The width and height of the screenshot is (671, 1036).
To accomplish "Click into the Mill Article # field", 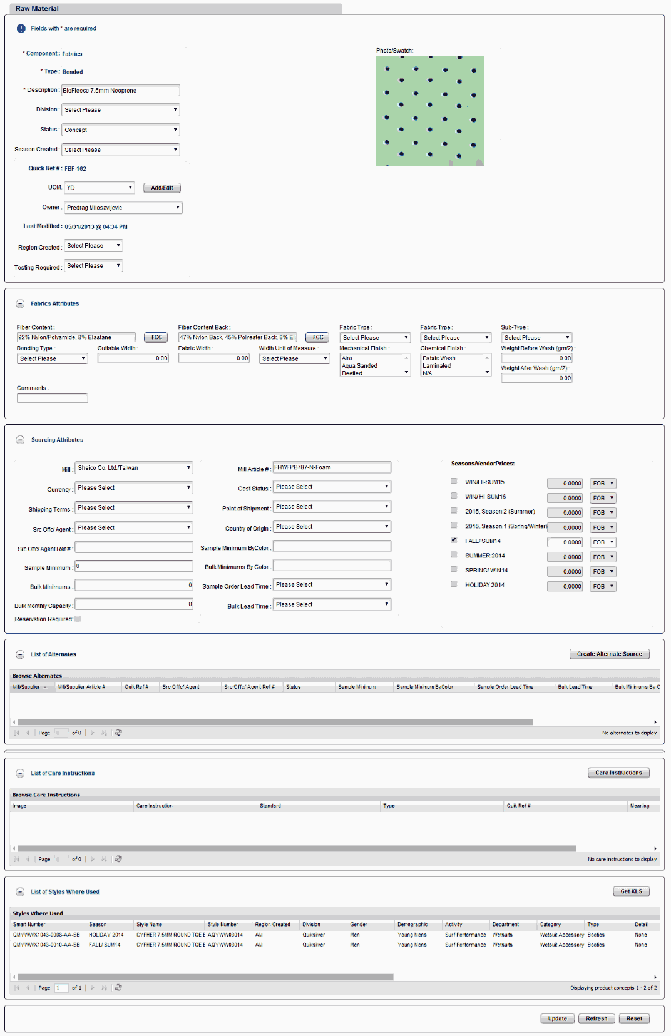I will pos(332,467).
